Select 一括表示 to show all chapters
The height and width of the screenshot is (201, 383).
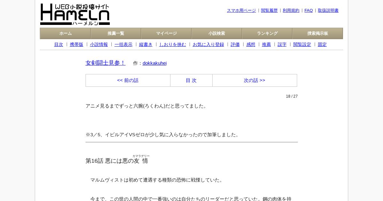click(124, 45)
